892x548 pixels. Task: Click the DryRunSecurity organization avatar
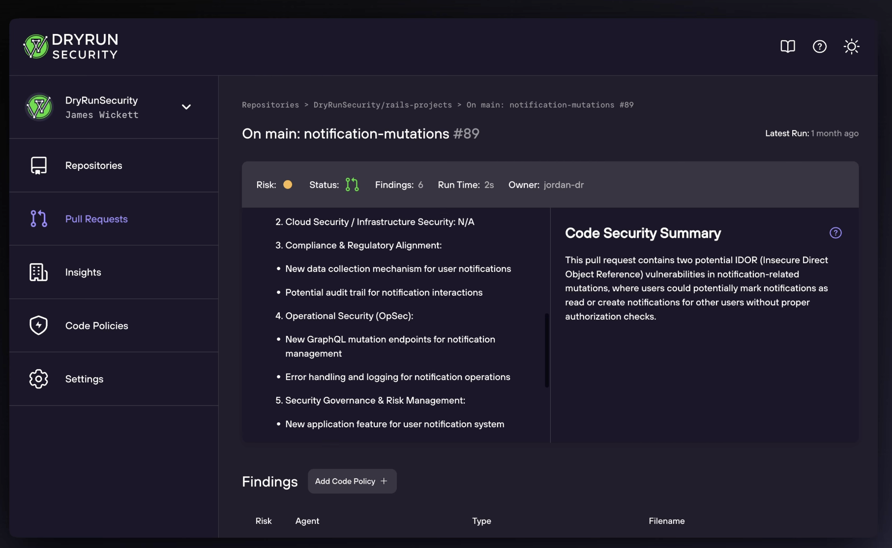pyautogui.click(x=39, y=107)
